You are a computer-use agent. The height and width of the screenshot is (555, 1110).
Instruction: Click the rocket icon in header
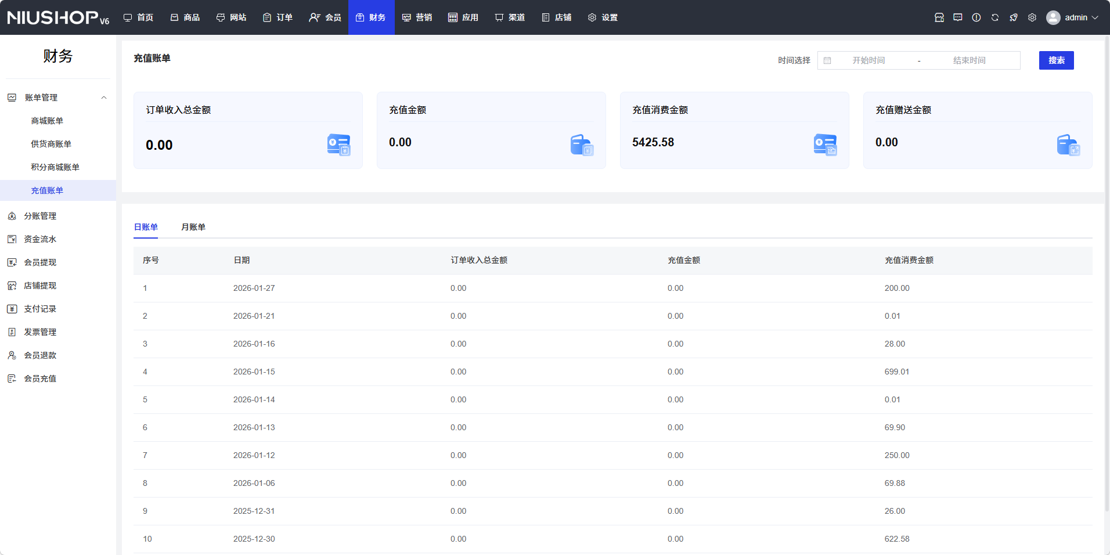tap(1013, 17)
